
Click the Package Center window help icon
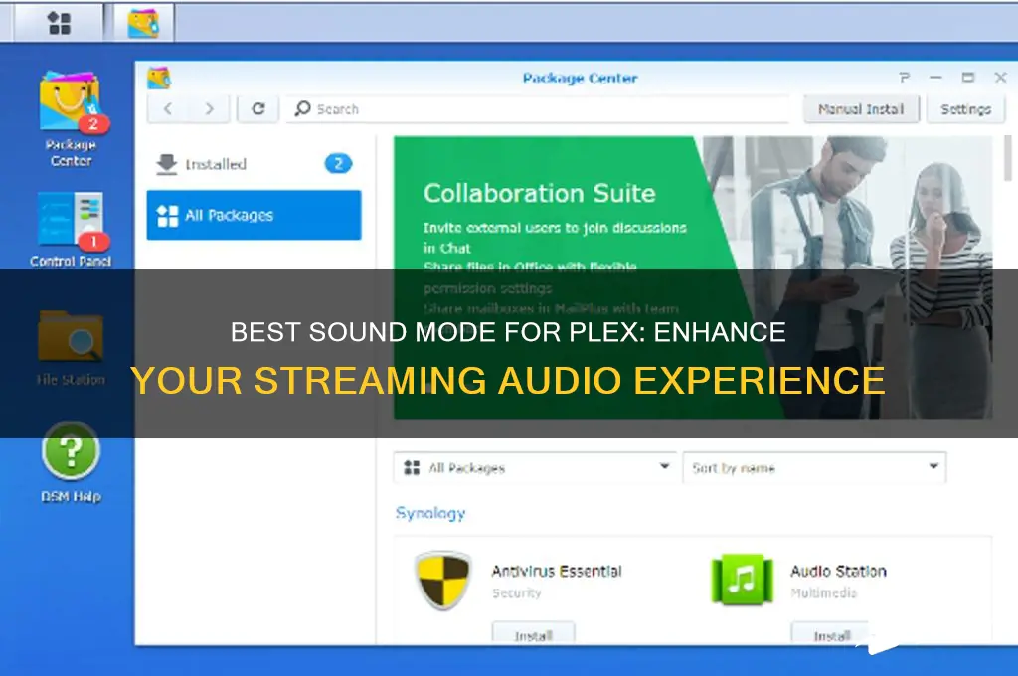pyautogui.click(x=905, y=78)
